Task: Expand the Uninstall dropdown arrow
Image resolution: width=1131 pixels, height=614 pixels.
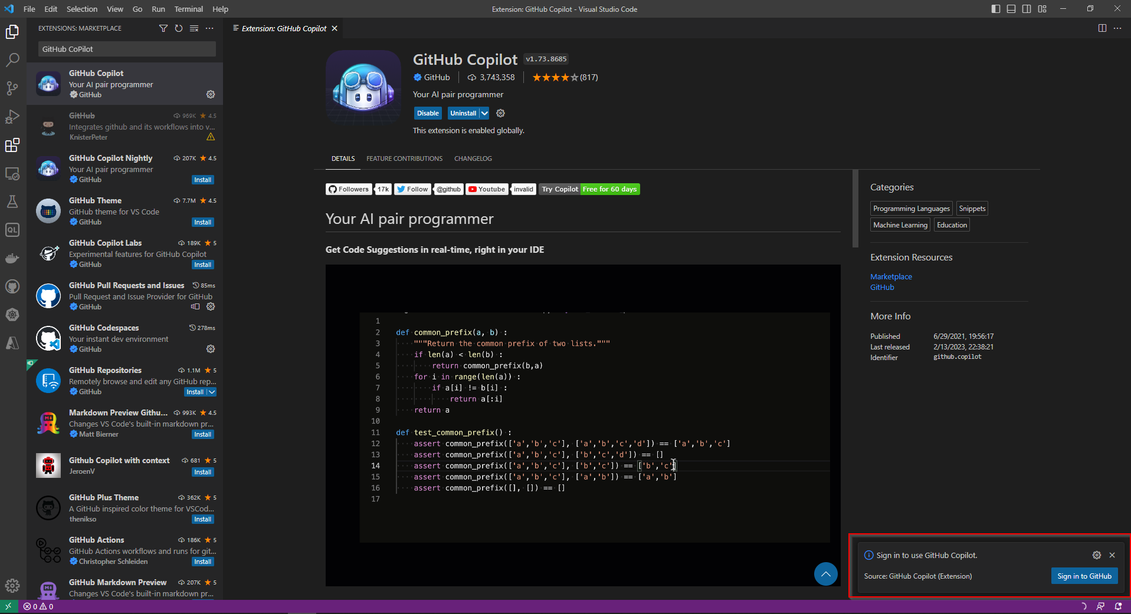Action: tap(483, 113)
